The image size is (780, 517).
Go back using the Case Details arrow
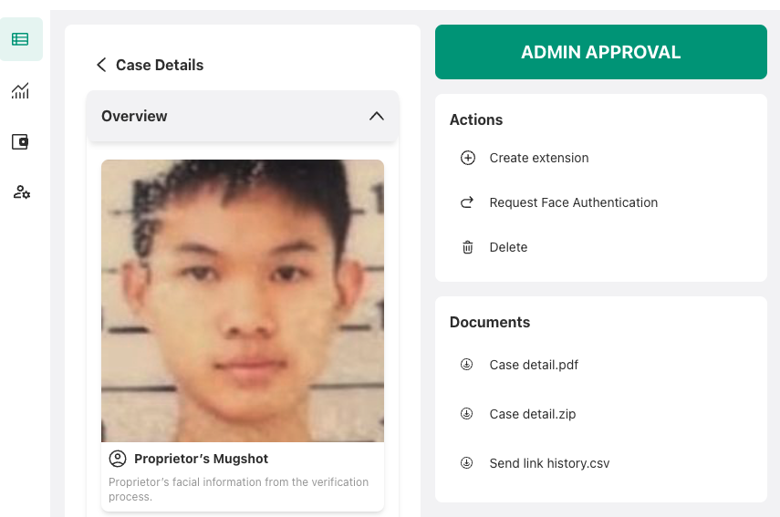(x=101, y=65)
